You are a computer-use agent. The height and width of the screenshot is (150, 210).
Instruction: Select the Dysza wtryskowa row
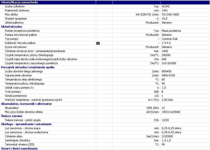pos(105,47)
